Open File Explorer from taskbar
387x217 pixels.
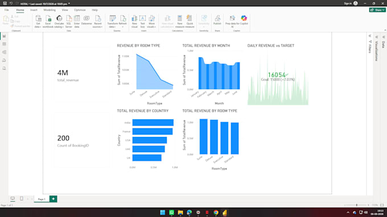click(x=180, y=212)
